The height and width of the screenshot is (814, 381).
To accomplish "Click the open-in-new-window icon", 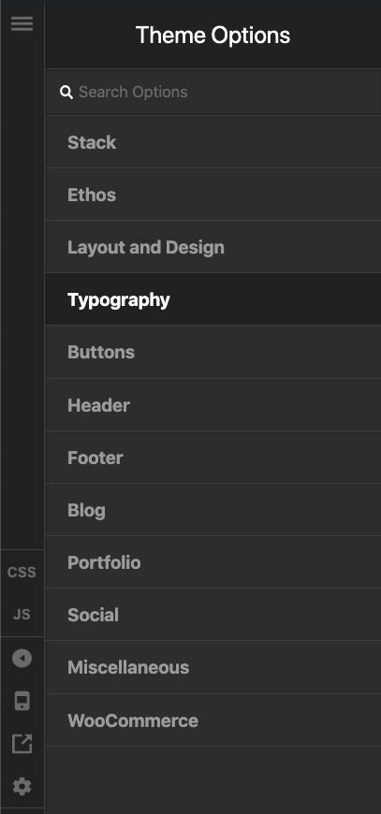I will 22,744.
